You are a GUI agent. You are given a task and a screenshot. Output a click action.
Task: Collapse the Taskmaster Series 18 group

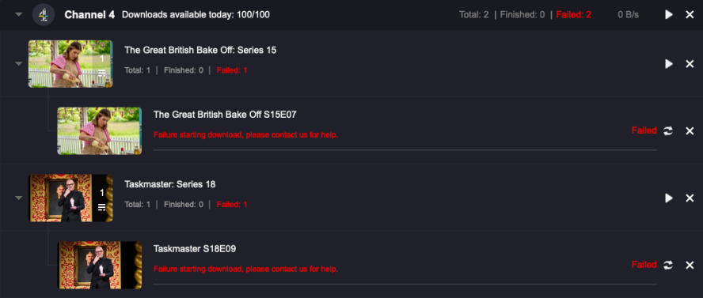click(x=18, y=198)
